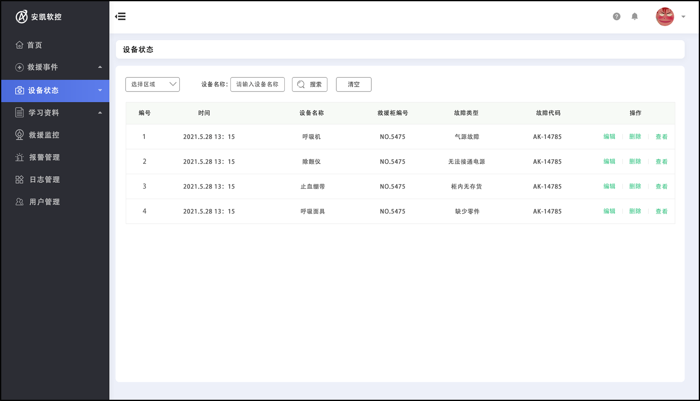
Task: Click the user avatar picture
Action: [x=665, y=17]
